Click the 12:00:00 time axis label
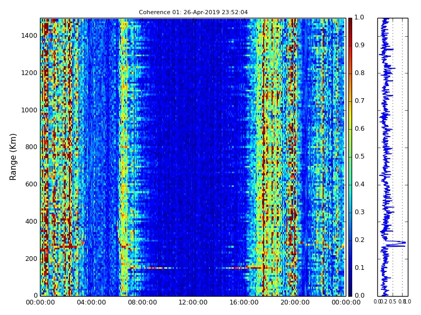 coord(193,303)
